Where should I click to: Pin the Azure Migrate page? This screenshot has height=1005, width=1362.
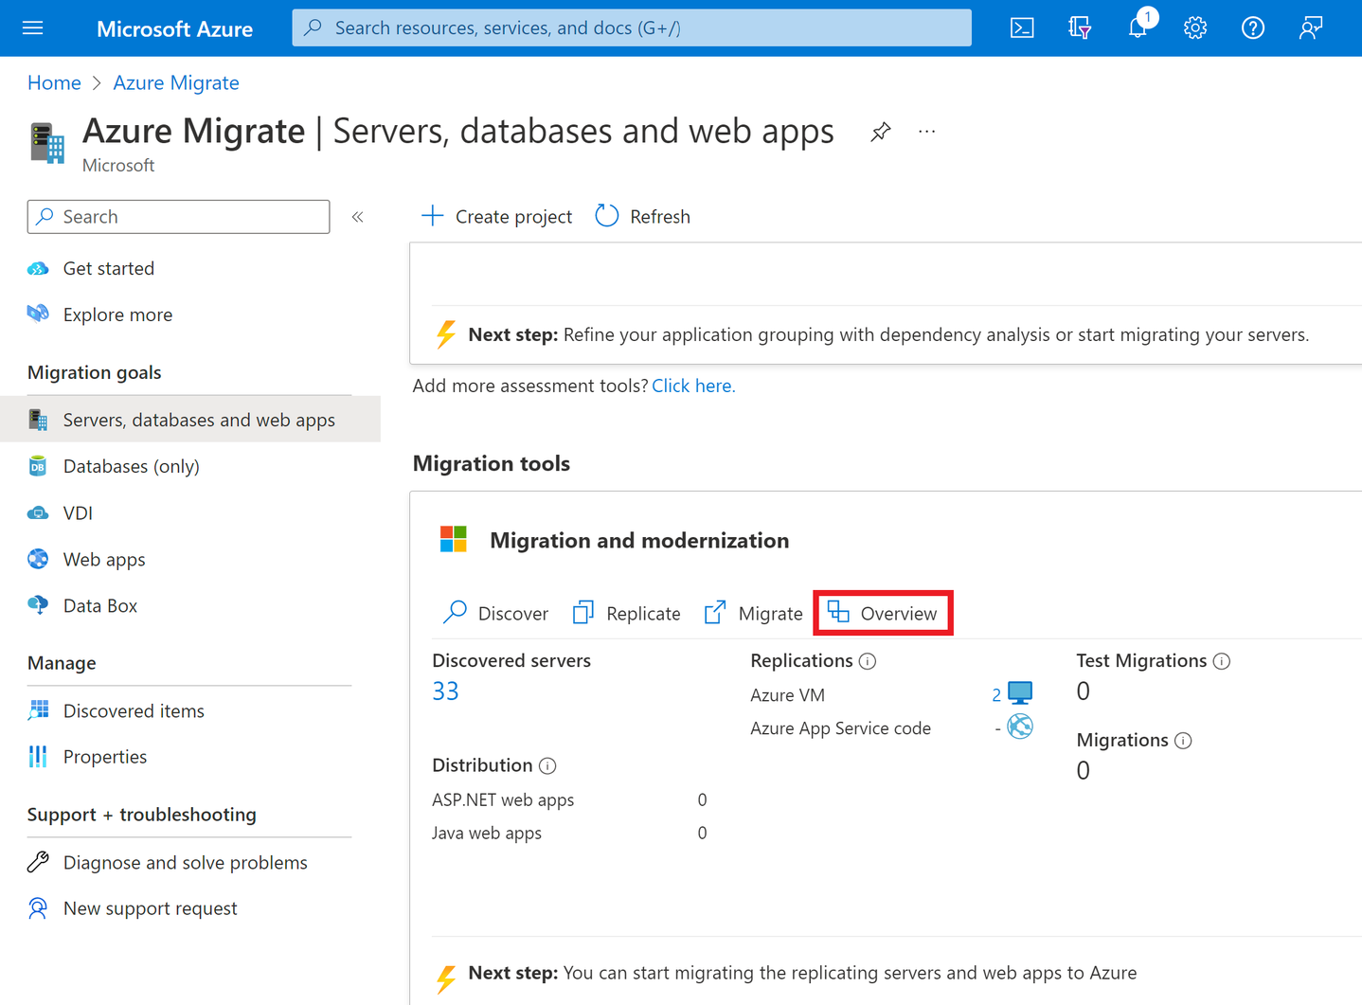pos(881,132)
